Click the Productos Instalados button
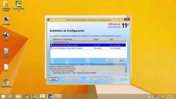Screen dimensions: 176x99 (72, 79)
